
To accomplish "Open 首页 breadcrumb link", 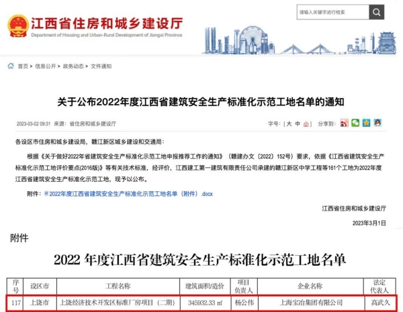I will pyautogui.click(x=24, y=66).
